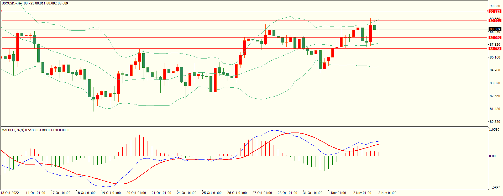Click the 82.660 price axis value
This screenshot has height=196, width=503.
495,96
